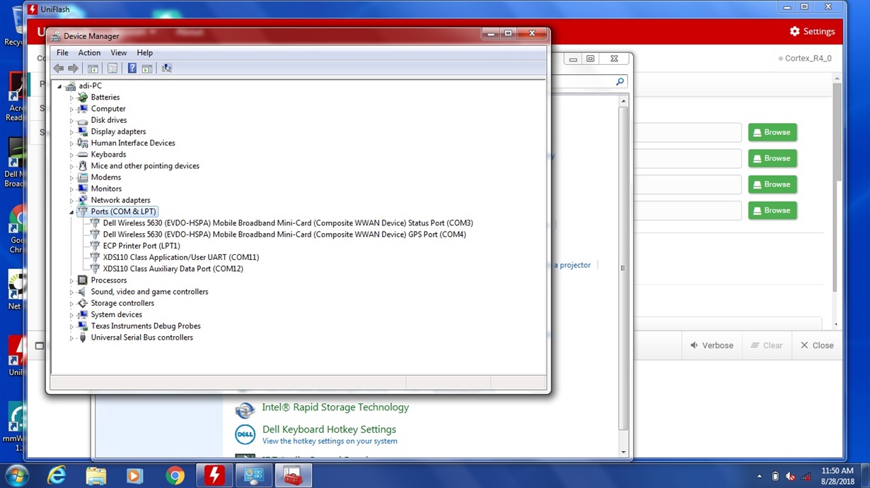The width and height of the screenshot is (870, 488).
Task: Select ECP Printer Port (LPT1)
Action: click(141, 246)
